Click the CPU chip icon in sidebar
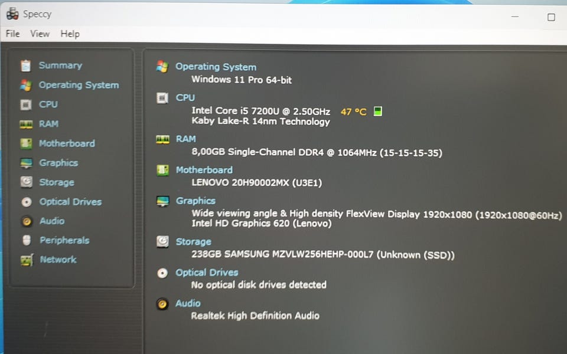 click(x=25, y=105)
